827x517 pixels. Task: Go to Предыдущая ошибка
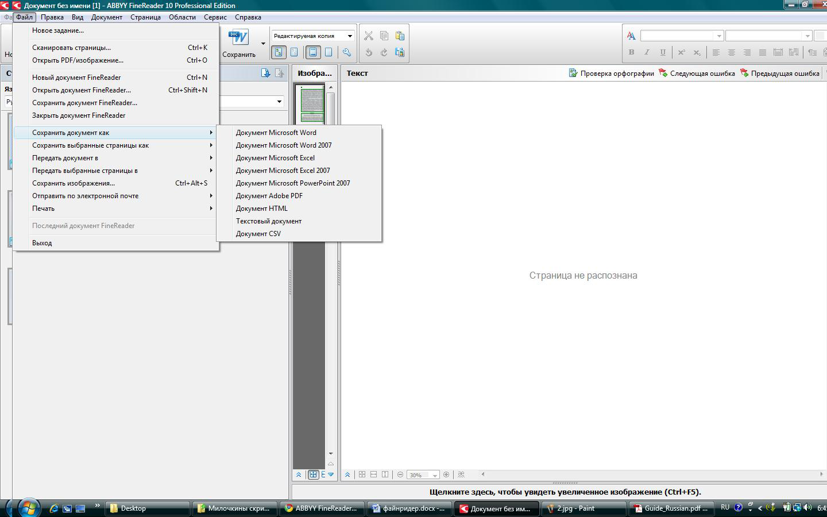(780, 73)
